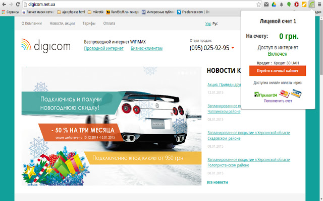Open the Все новости link
Viewport: 323px width, 201px height.
(x=217, y=182)
